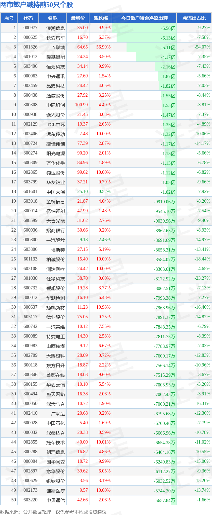The height and width of the screenshot is (515, 212).
Task: Select stock name 广联达
Action: 58,413
